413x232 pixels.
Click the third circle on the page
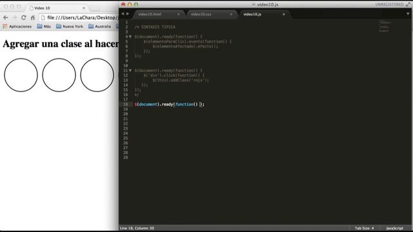(97, 75)
